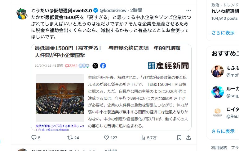
Task: Click the Facebook logo in article card
Action: 103,66
